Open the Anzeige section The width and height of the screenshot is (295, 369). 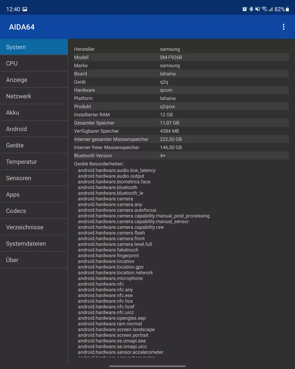click(34, 80)
